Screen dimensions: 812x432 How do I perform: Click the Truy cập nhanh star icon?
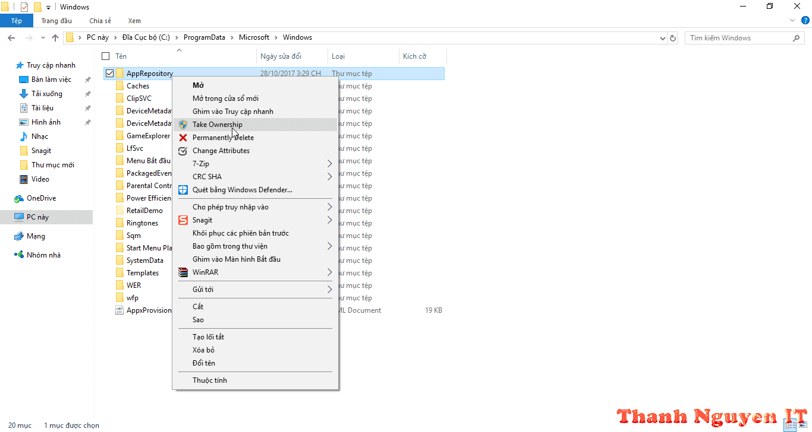20,65
